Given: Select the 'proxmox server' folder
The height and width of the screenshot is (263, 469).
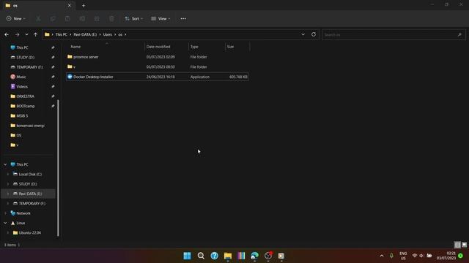Looking at the screenshot, I should (x=158, y=57).
